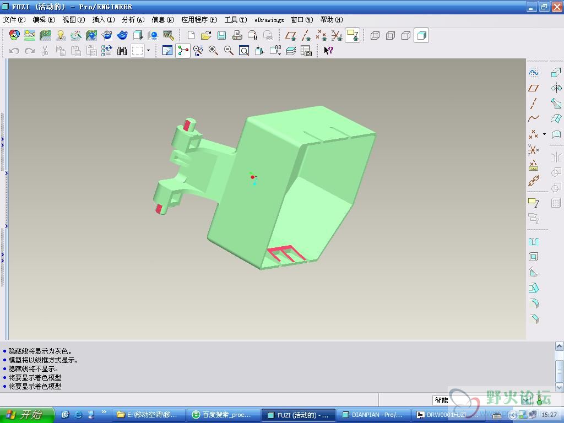Toggle coordinate systems display

337,35
